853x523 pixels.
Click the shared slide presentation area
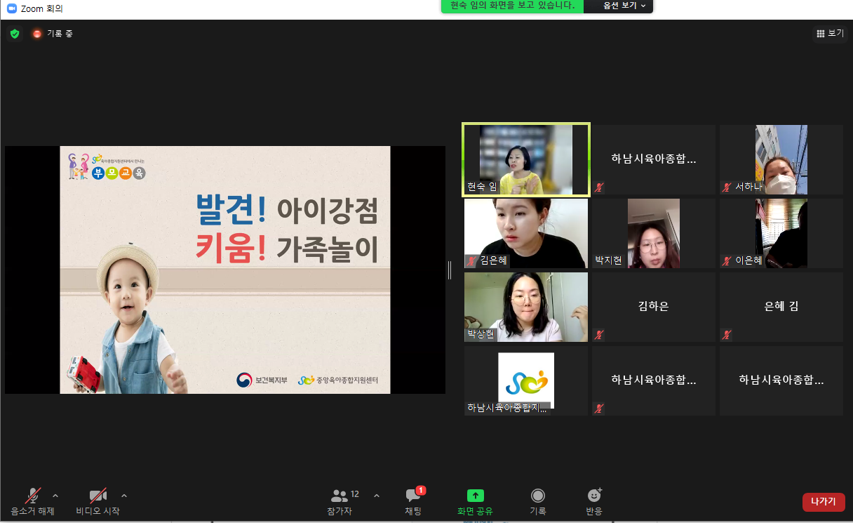[225, 270]
